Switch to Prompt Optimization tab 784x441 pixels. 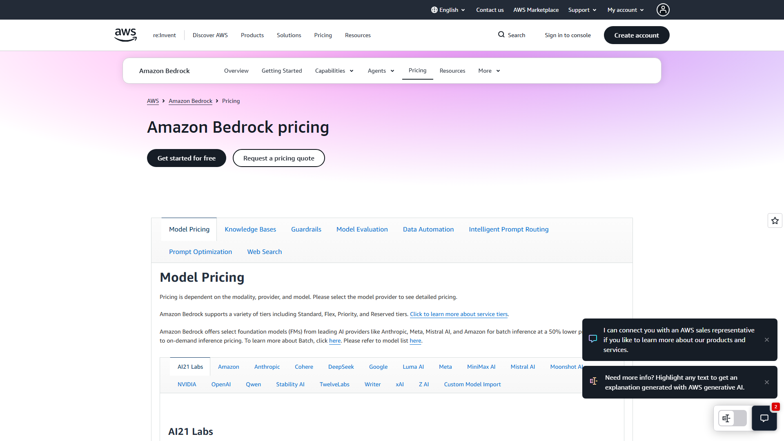tap(200, 252)
